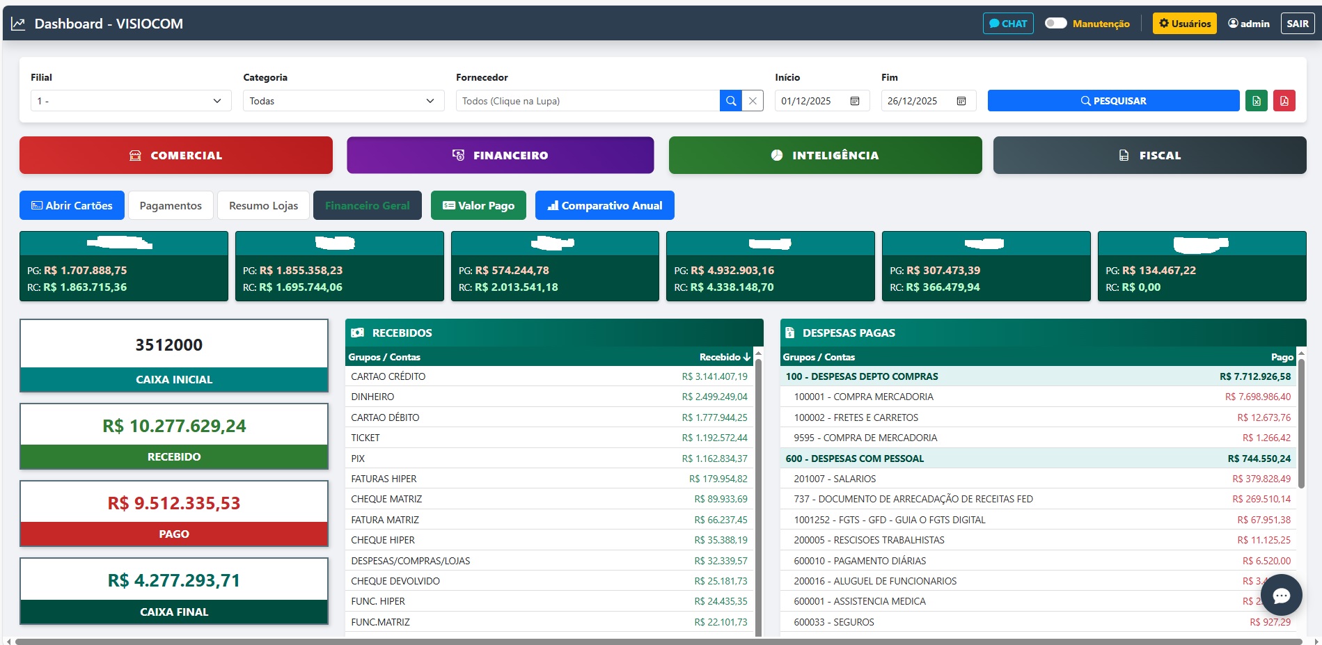Export results with red PDF icon
The width and height of the screenshot is (1322, 645).
(x=1284, y=101)
